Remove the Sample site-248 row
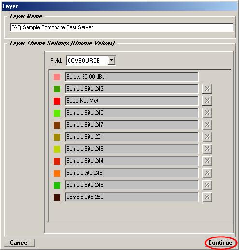239x250 pixels. 207,173
